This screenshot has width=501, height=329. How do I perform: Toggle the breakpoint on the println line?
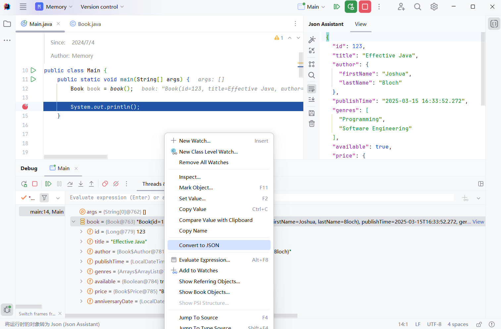pos(25,106)
